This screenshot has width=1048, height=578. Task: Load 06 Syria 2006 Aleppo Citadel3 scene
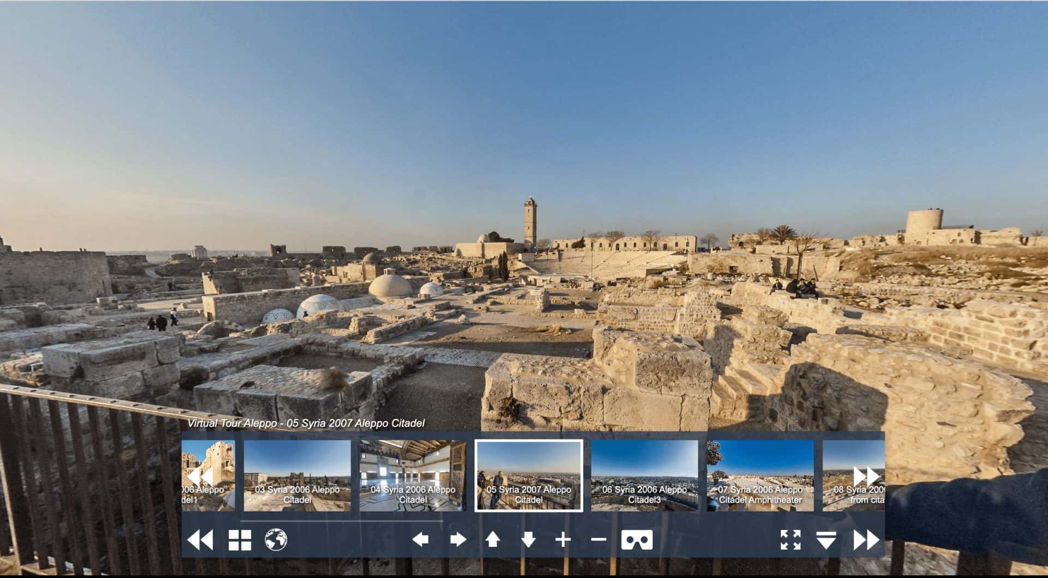coord(645,475)
